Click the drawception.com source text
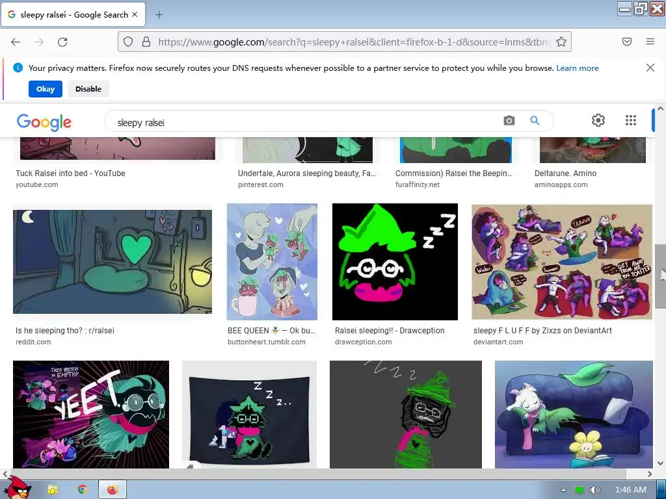Viewport: 666px width, 499px height. [363, 342]
